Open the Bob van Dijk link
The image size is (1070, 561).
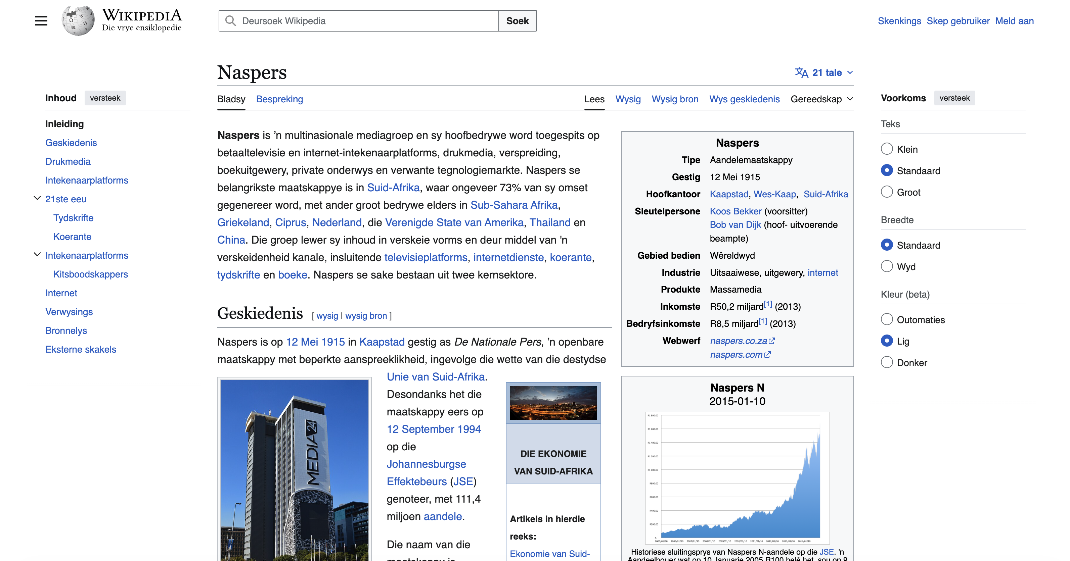pos(735,225)
